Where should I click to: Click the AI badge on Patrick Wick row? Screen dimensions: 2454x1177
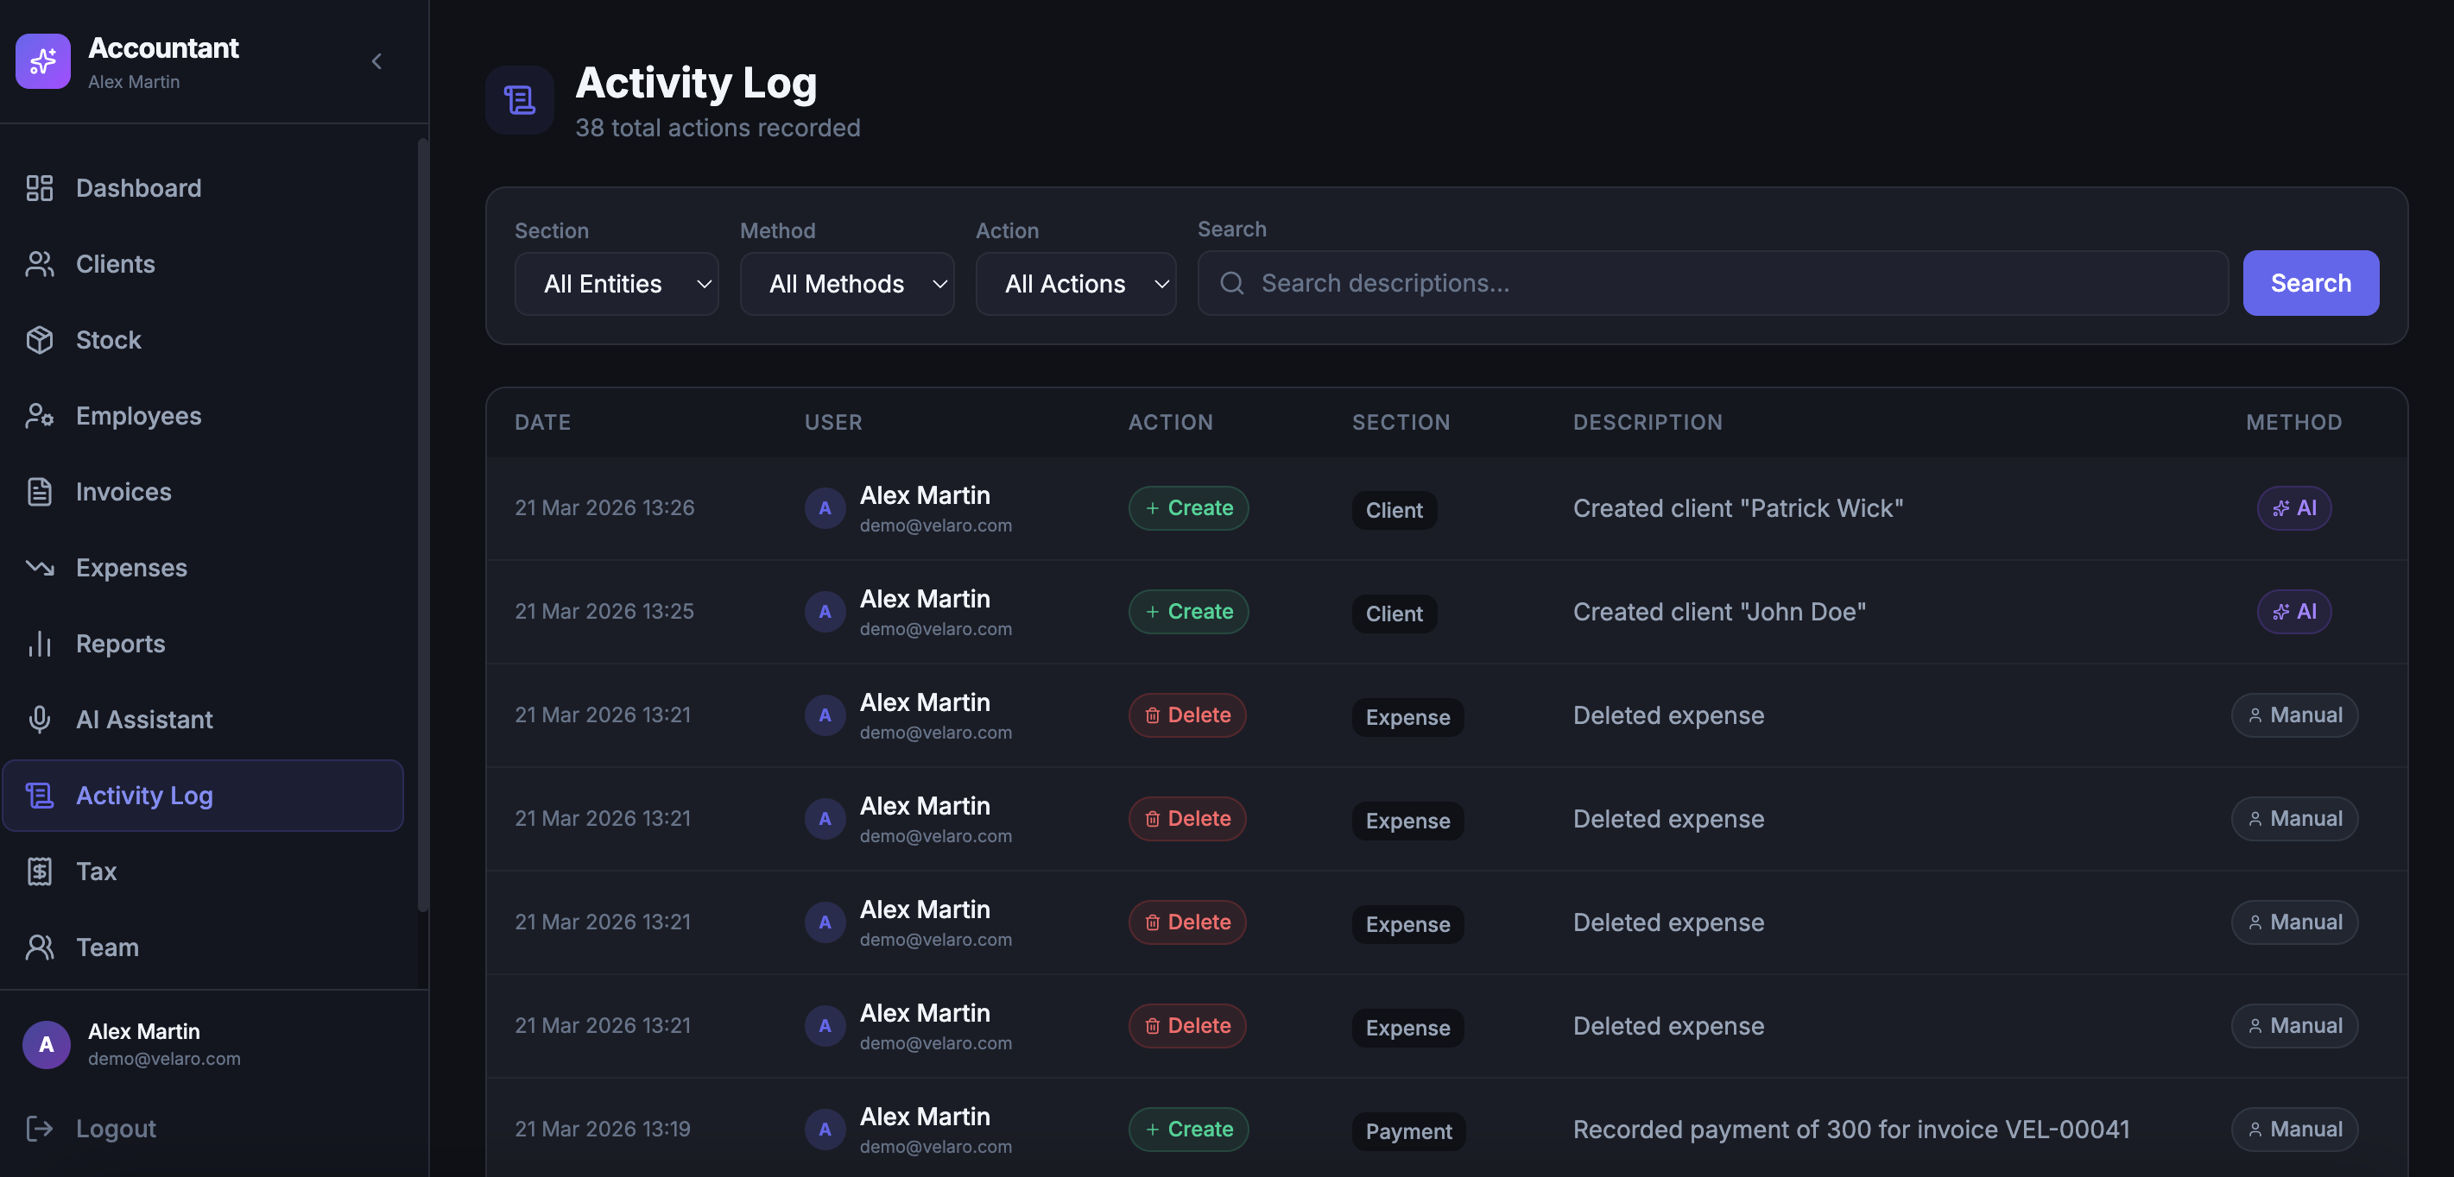(x=2293, y=508)
